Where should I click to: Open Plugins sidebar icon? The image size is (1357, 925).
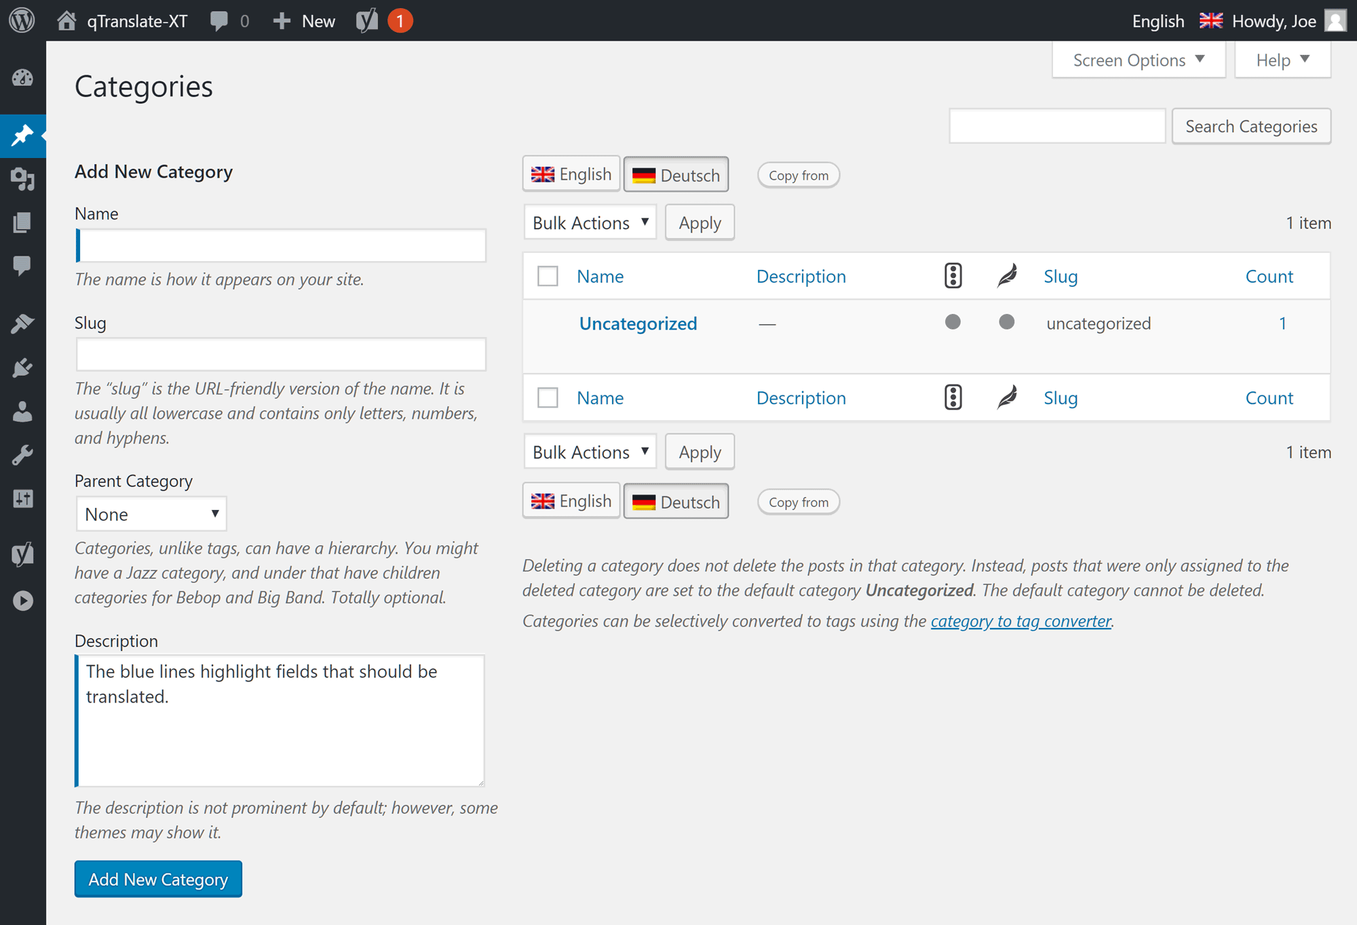pyautogui.click(x=22, y=368)
